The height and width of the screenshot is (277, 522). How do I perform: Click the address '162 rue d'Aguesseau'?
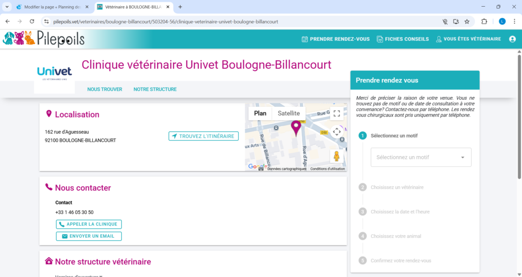[67, 132]
